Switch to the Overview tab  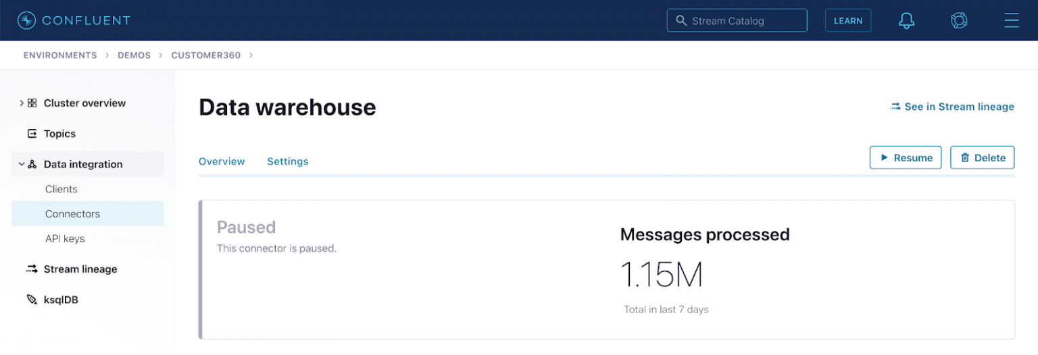coord(222,161)
